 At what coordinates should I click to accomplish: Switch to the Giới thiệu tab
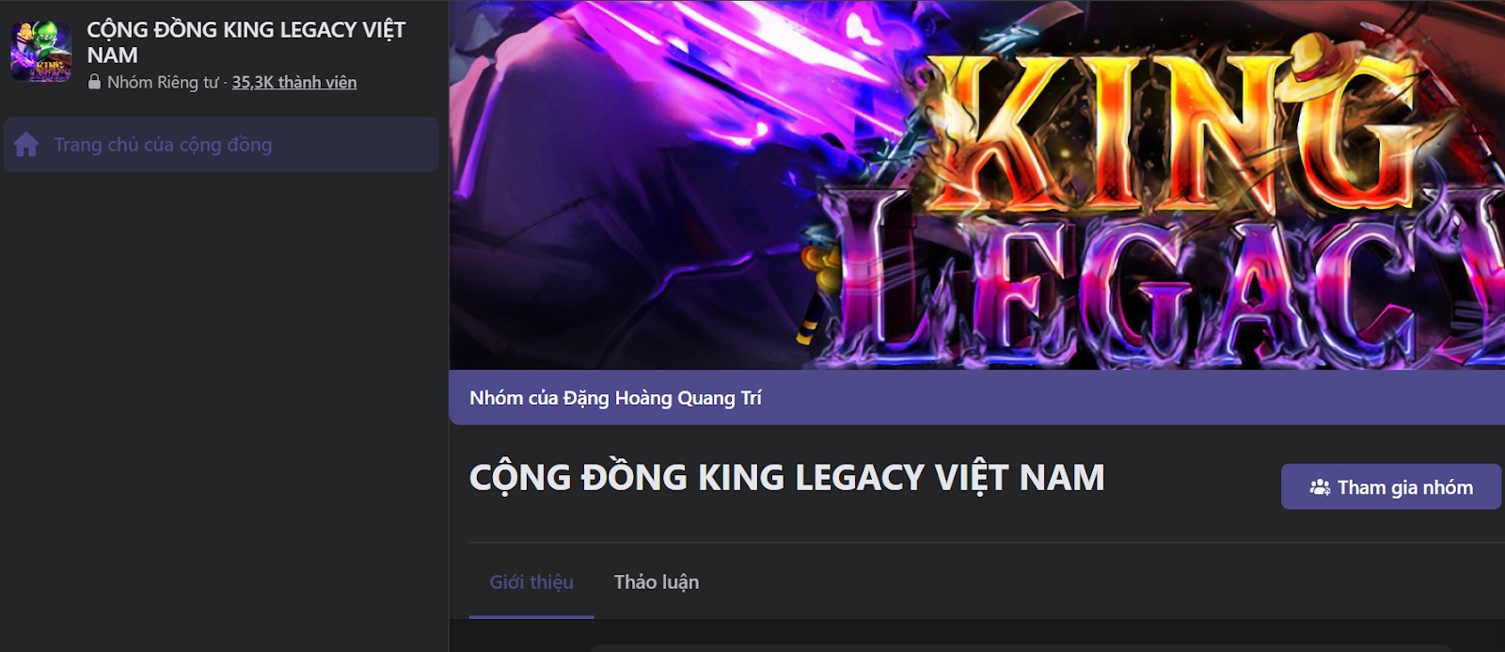(x=531, y=582)
